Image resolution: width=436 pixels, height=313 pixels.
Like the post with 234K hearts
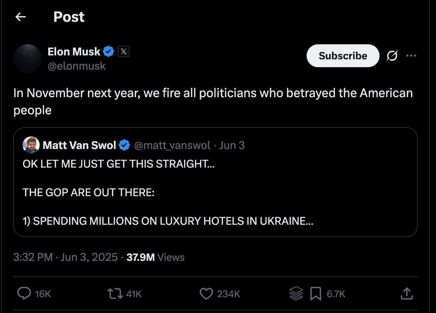(206, 294)
